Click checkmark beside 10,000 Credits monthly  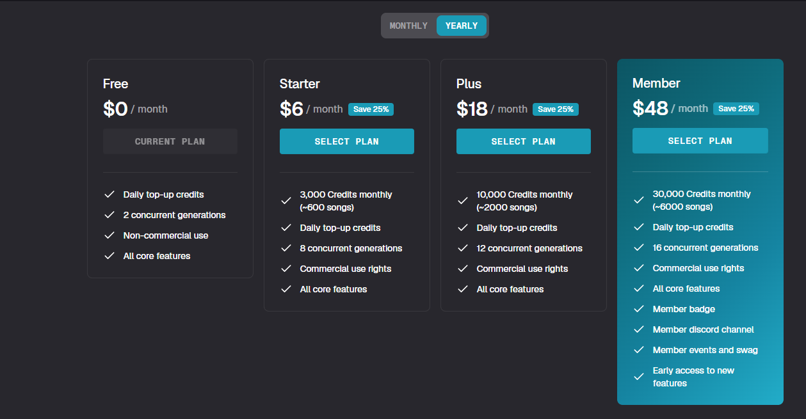coord(463,201)
